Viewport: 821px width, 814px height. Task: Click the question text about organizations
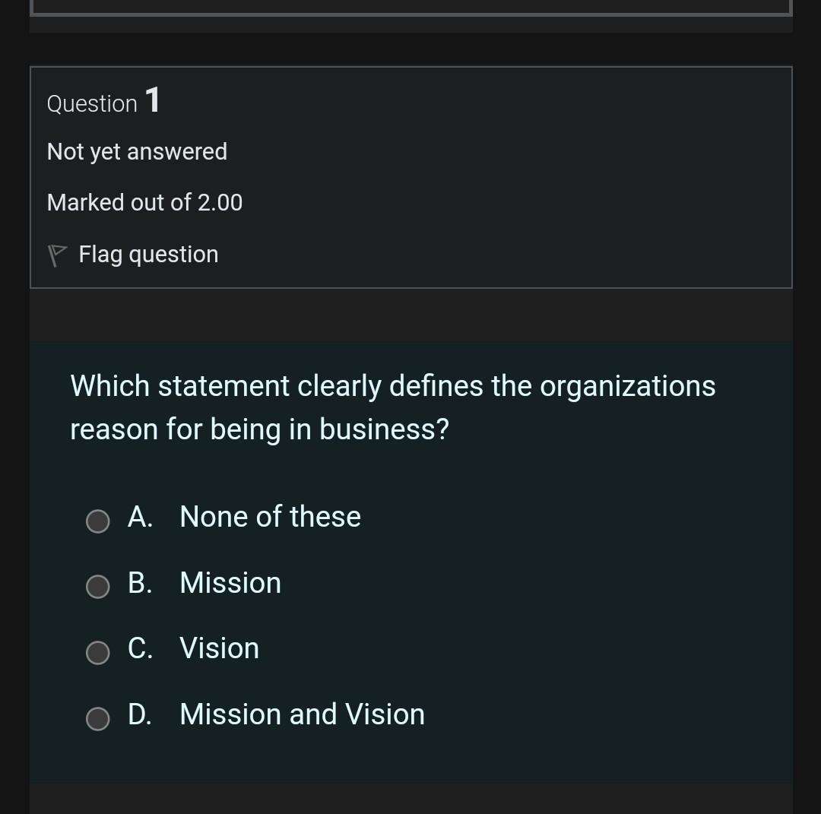(x=392, y=407)
